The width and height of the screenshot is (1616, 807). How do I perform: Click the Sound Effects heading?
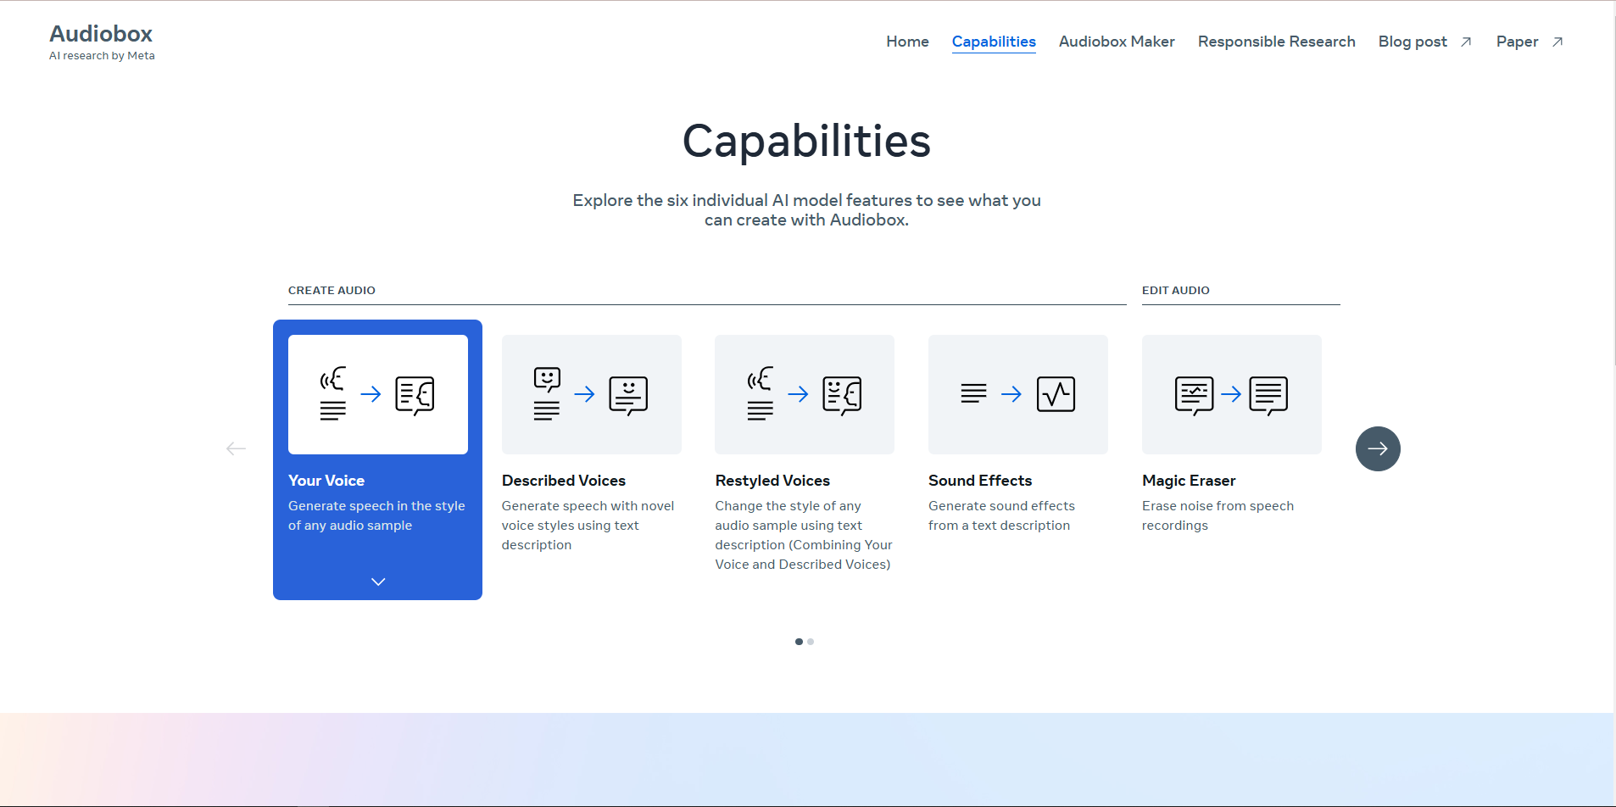(x=980, y=481)
